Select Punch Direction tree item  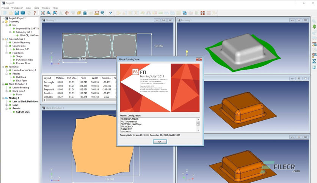[x=24, y=60]
